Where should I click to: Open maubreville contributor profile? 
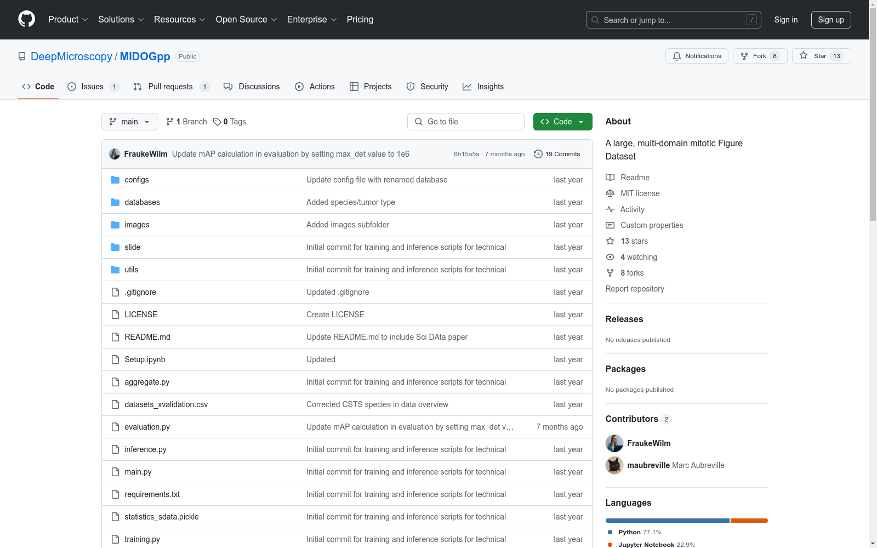pyautogui.click(x=648, y=465)
